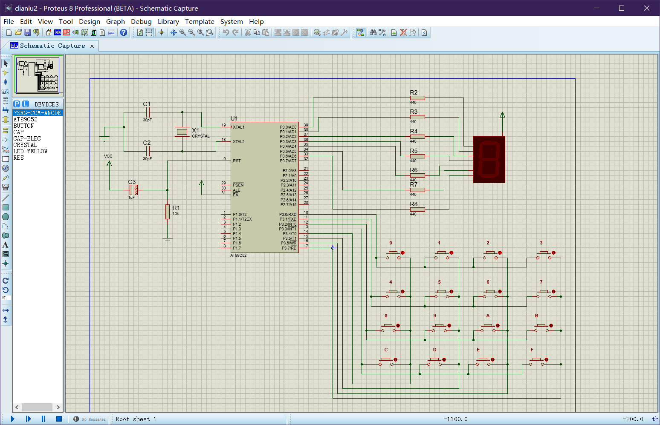Mirror the part horizontally with the X-mirror icon
The width and height of the screenshot is (660, 425).
pyautogui.click(x=6, y=310)
